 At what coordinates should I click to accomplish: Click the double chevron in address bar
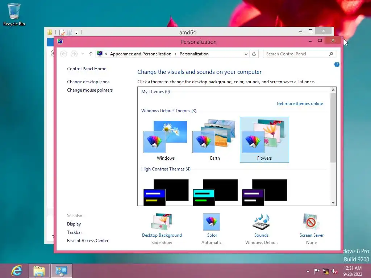(x=106, y=54)
